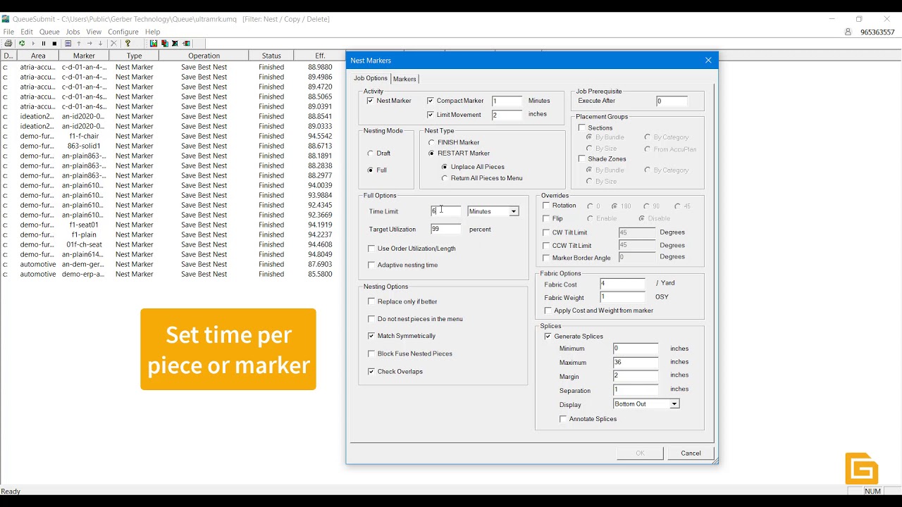Open the Help menu
Viewport: 902px width, 507px height.
153,32
